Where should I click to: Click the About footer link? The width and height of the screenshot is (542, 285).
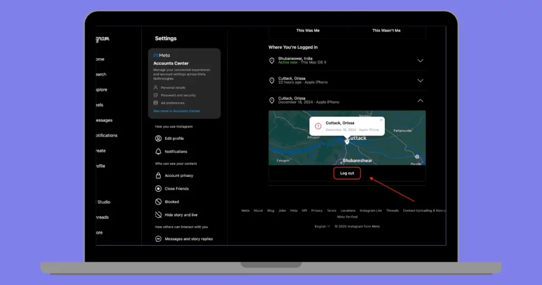[x=258, y=210]
